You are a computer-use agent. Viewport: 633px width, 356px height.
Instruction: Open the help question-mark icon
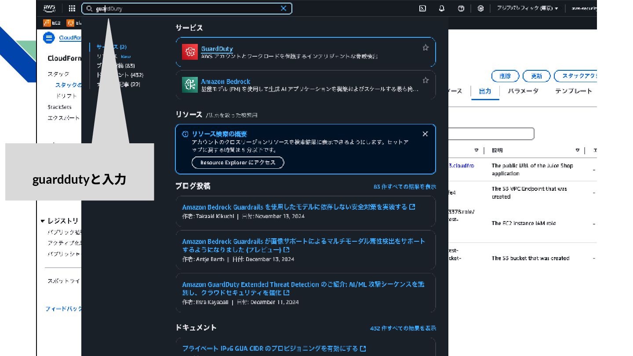point(461,8)
